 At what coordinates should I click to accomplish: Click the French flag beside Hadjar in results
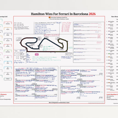click(x=109, y=38)
